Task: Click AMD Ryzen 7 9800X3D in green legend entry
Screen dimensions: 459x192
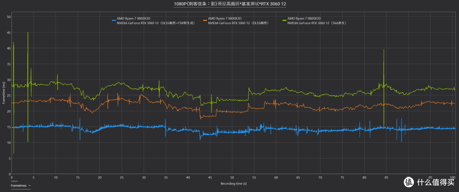Action: [x=304, y=18]
